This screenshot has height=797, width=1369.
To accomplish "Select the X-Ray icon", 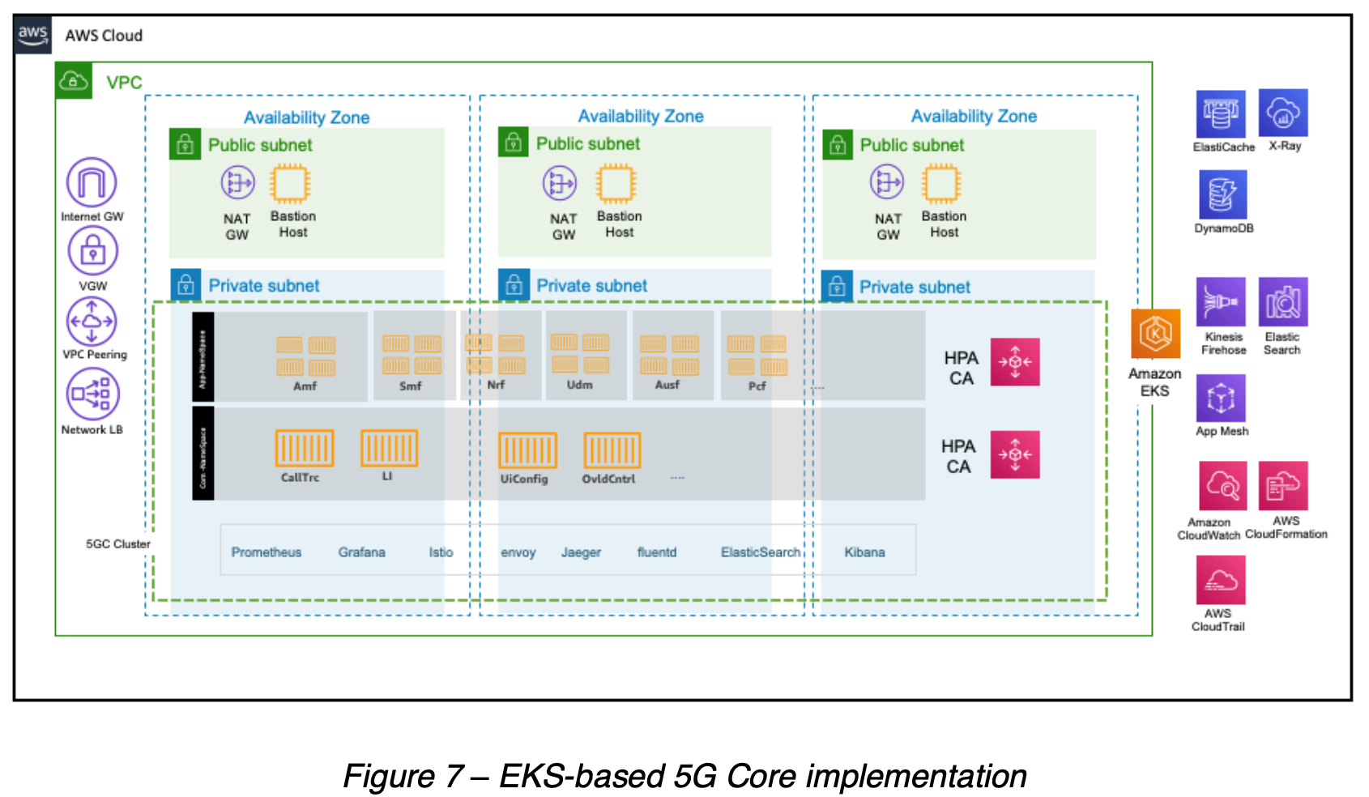I will tap(1283, 113).
